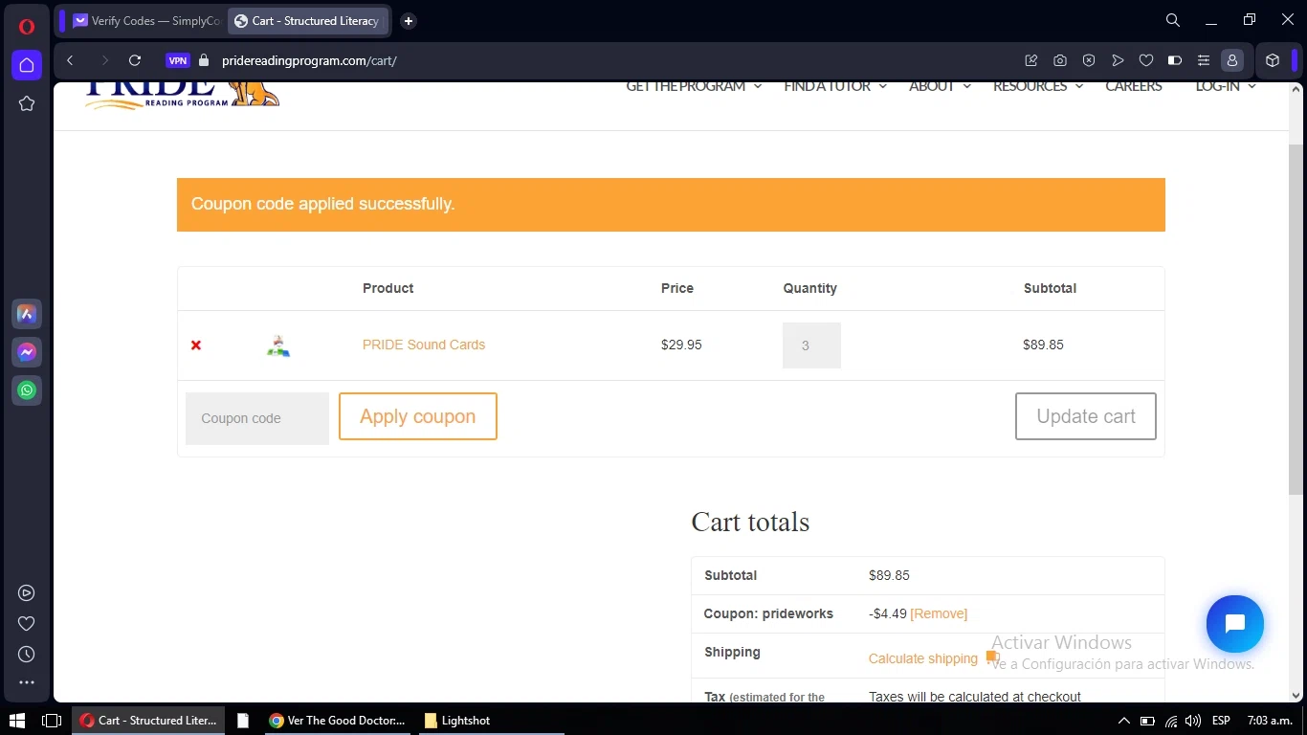Open the 7:03 a.m. taskbar clock

pos(1270,721)
